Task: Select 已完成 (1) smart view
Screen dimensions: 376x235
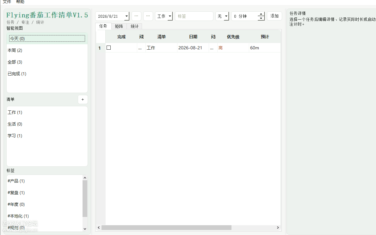Action: pyautogui.click(x=47, y=74)
